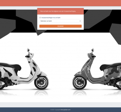
Task: Click the orange VOLGENDE button
Action: click(60, 26)
